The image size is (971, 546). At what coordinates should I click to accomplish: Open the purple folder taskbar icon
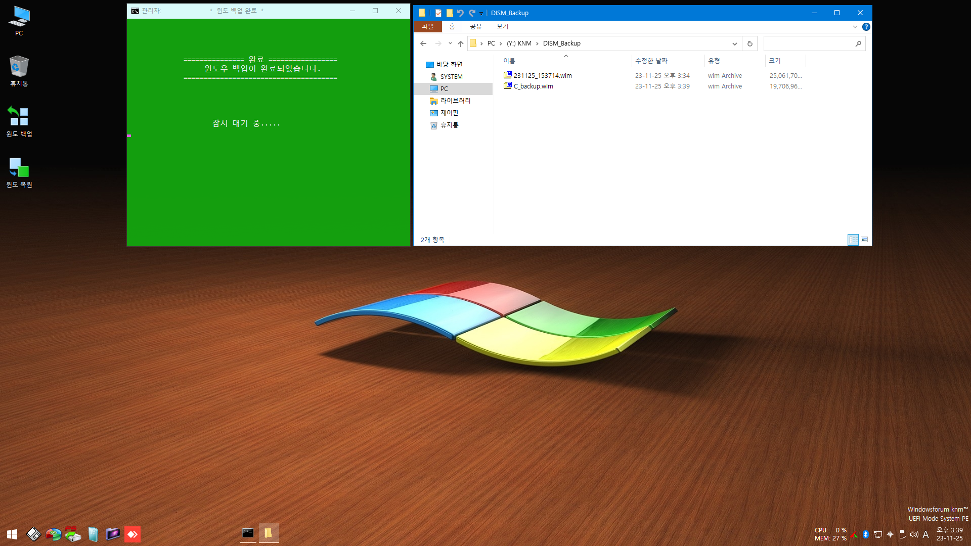[112, 534]
